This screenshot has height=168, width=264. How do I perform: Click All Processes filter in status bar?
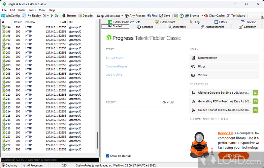tap(33, 165)
